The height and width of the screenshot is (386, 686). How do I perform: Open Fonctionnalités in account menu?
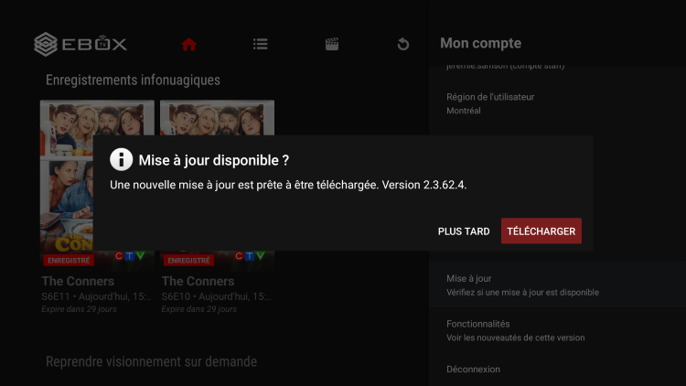coord(515,330)
